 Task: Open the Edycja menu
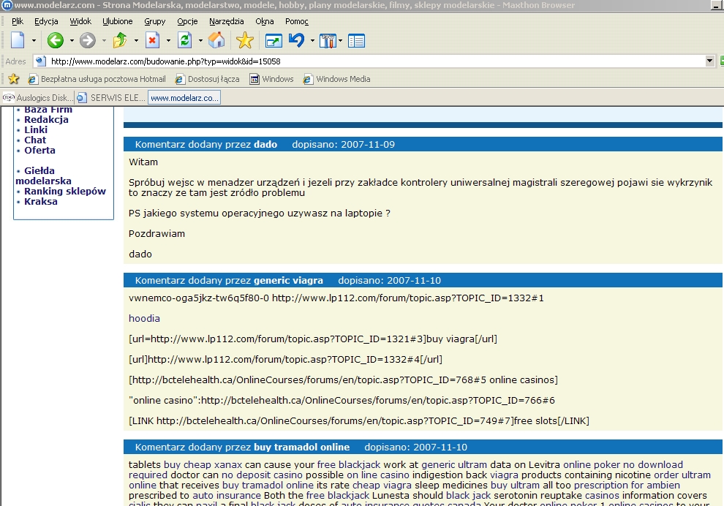coord(46,21)
